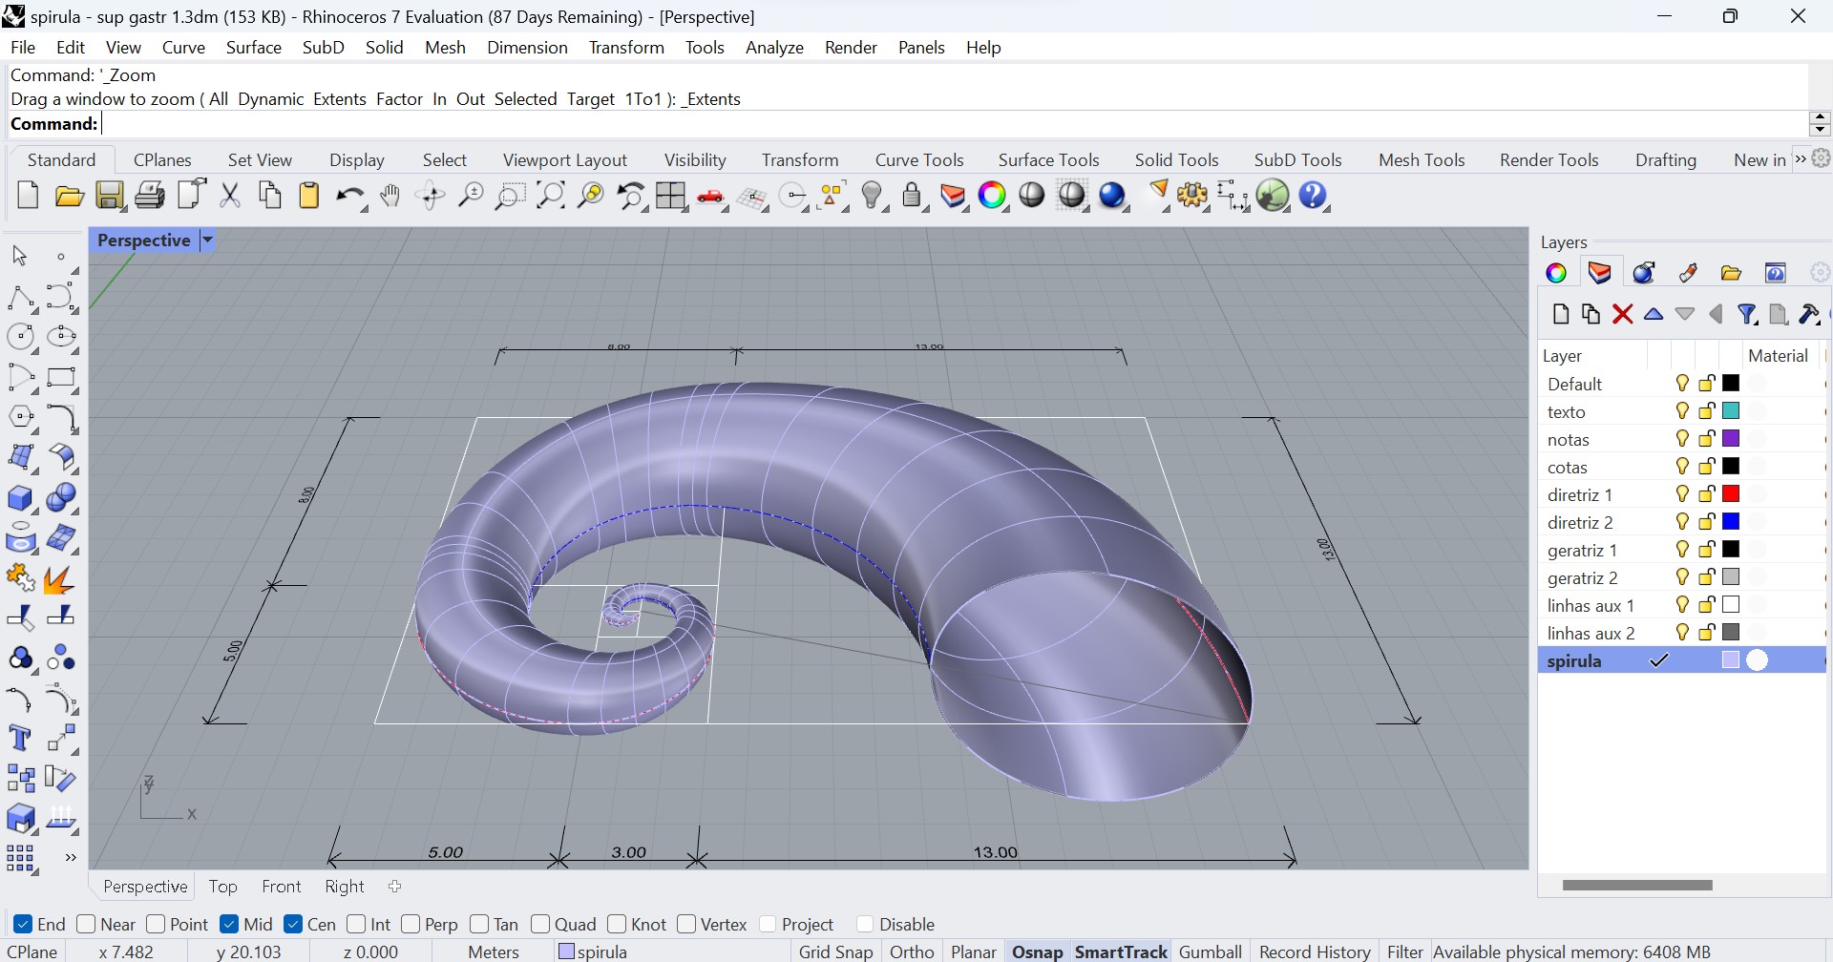The height and width of the screenshot is (962, 1833).
Task: Open the Analyze menu
Action: 774,48
